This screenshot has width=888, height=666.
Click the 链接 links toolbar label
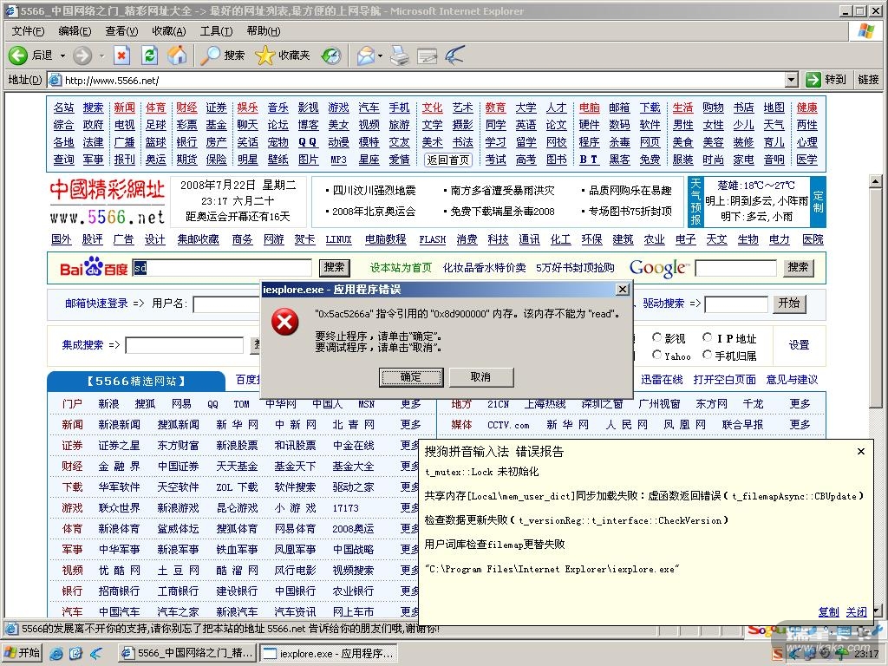pos(868,80)
